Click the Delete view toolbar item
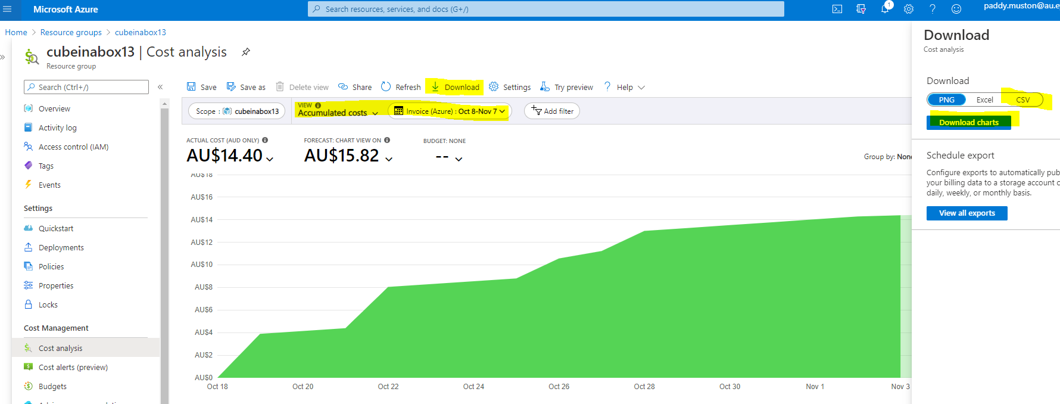 tap(303, 87)
